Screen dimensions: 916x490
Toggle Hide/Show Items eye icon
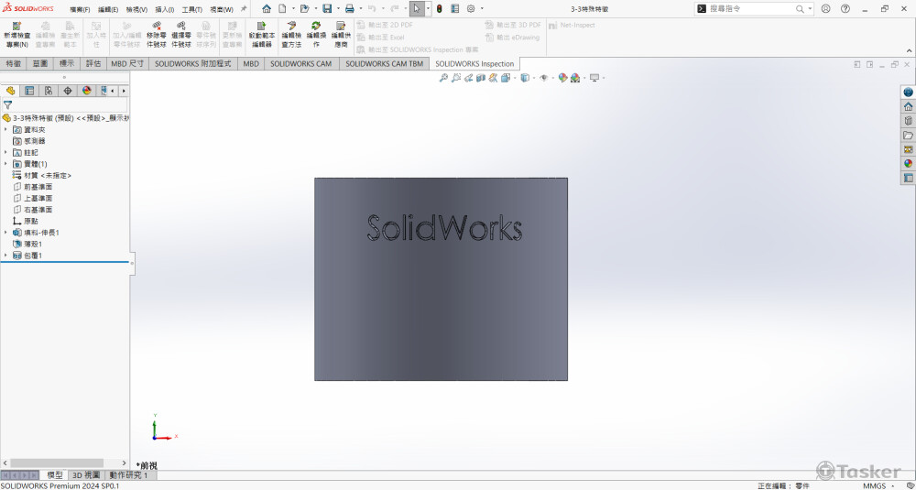pyautogui.click(x=543, y=78)
